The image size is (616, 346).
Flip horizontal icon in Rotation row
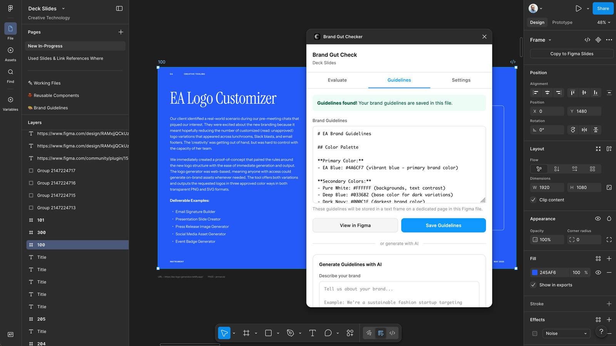click(x=584, y=130)
